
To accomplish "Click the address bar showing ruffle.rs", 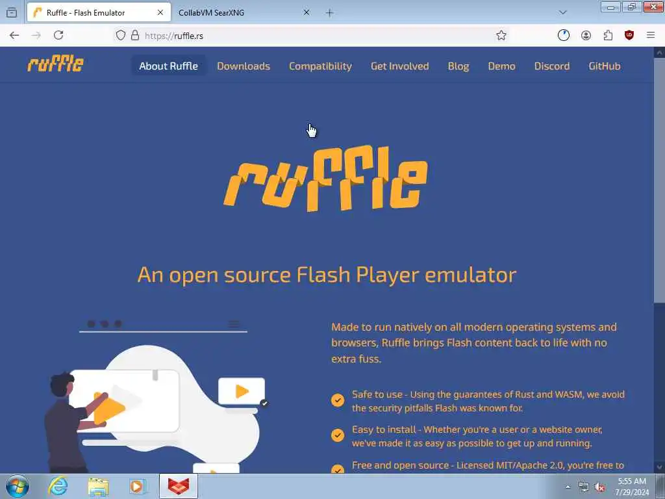I will [314, 36].
